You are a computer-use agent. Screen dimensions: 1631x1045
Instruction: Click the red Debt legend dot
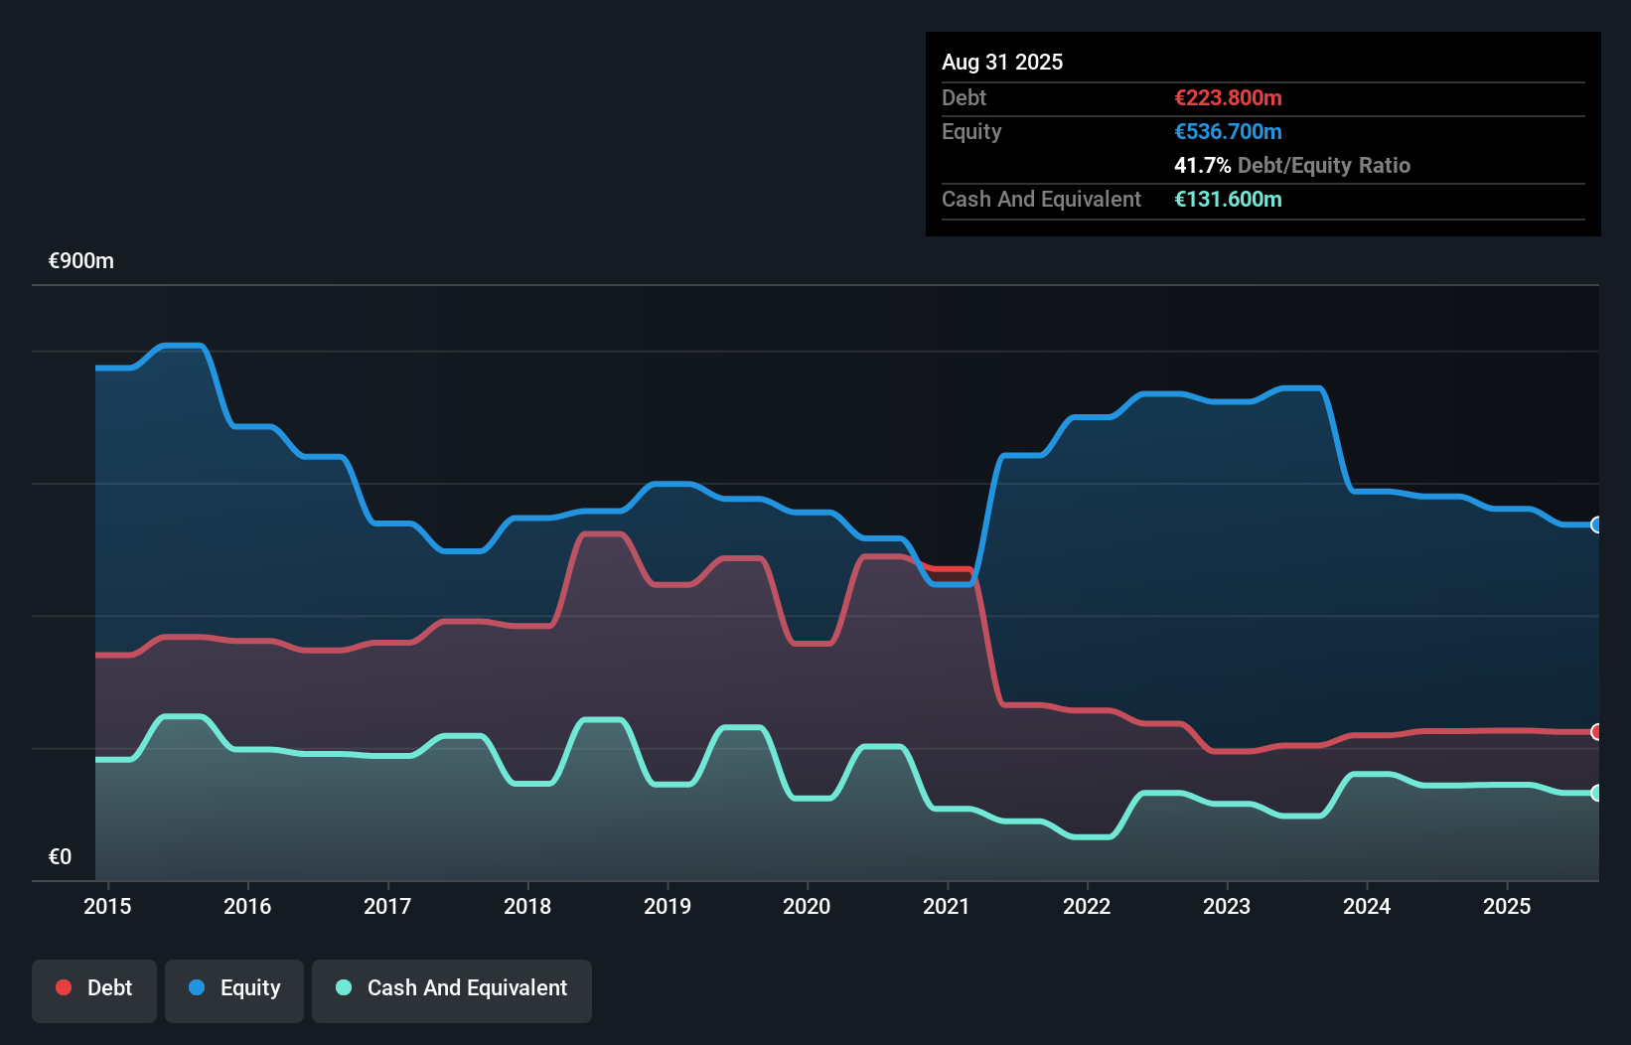(x=63, y=987)
